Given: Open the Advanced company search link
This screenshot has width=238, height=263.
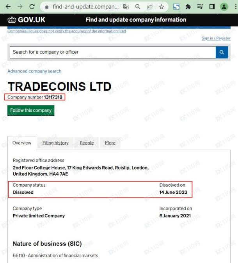Looking at the screenshot, I should coord(34,71).
